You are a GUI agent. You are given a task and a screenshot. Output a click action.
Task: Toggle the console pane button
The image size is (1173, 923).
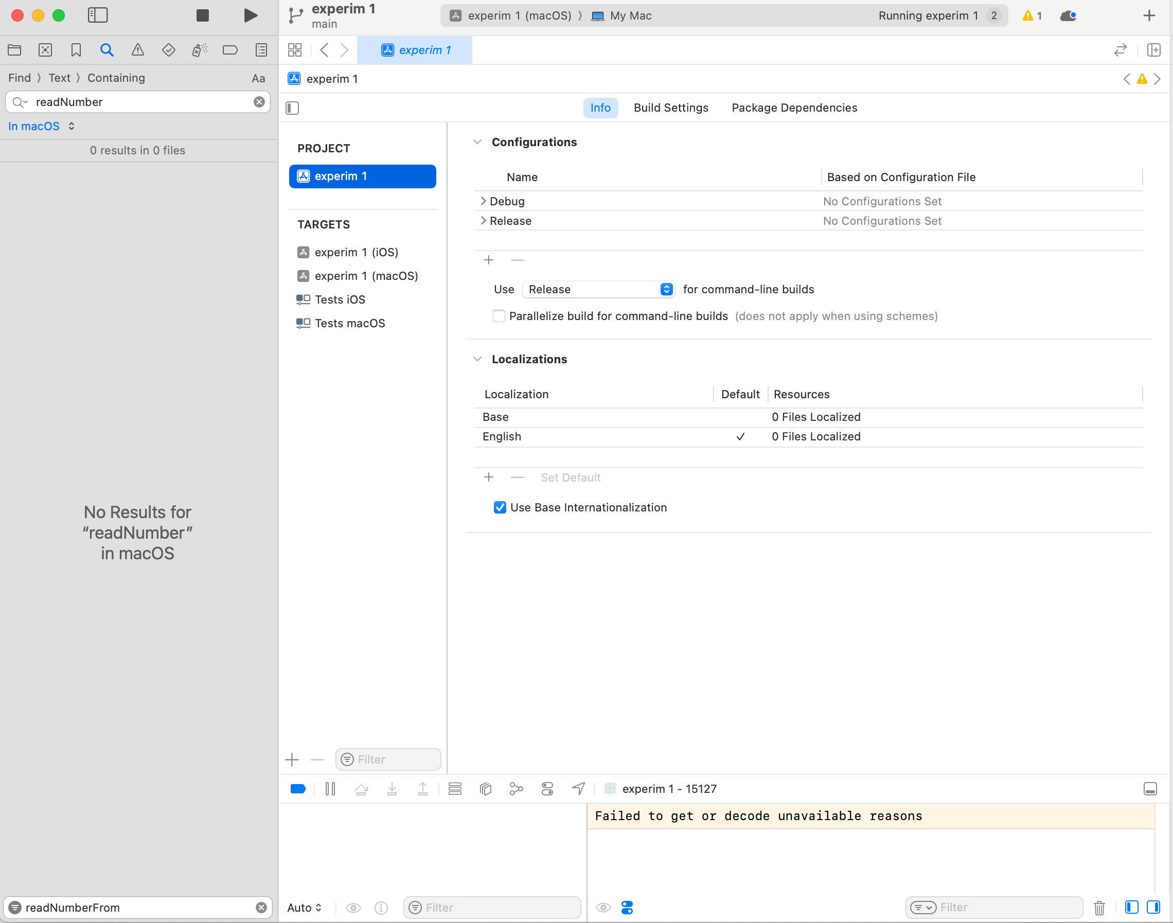click(x=1153, y=908)
